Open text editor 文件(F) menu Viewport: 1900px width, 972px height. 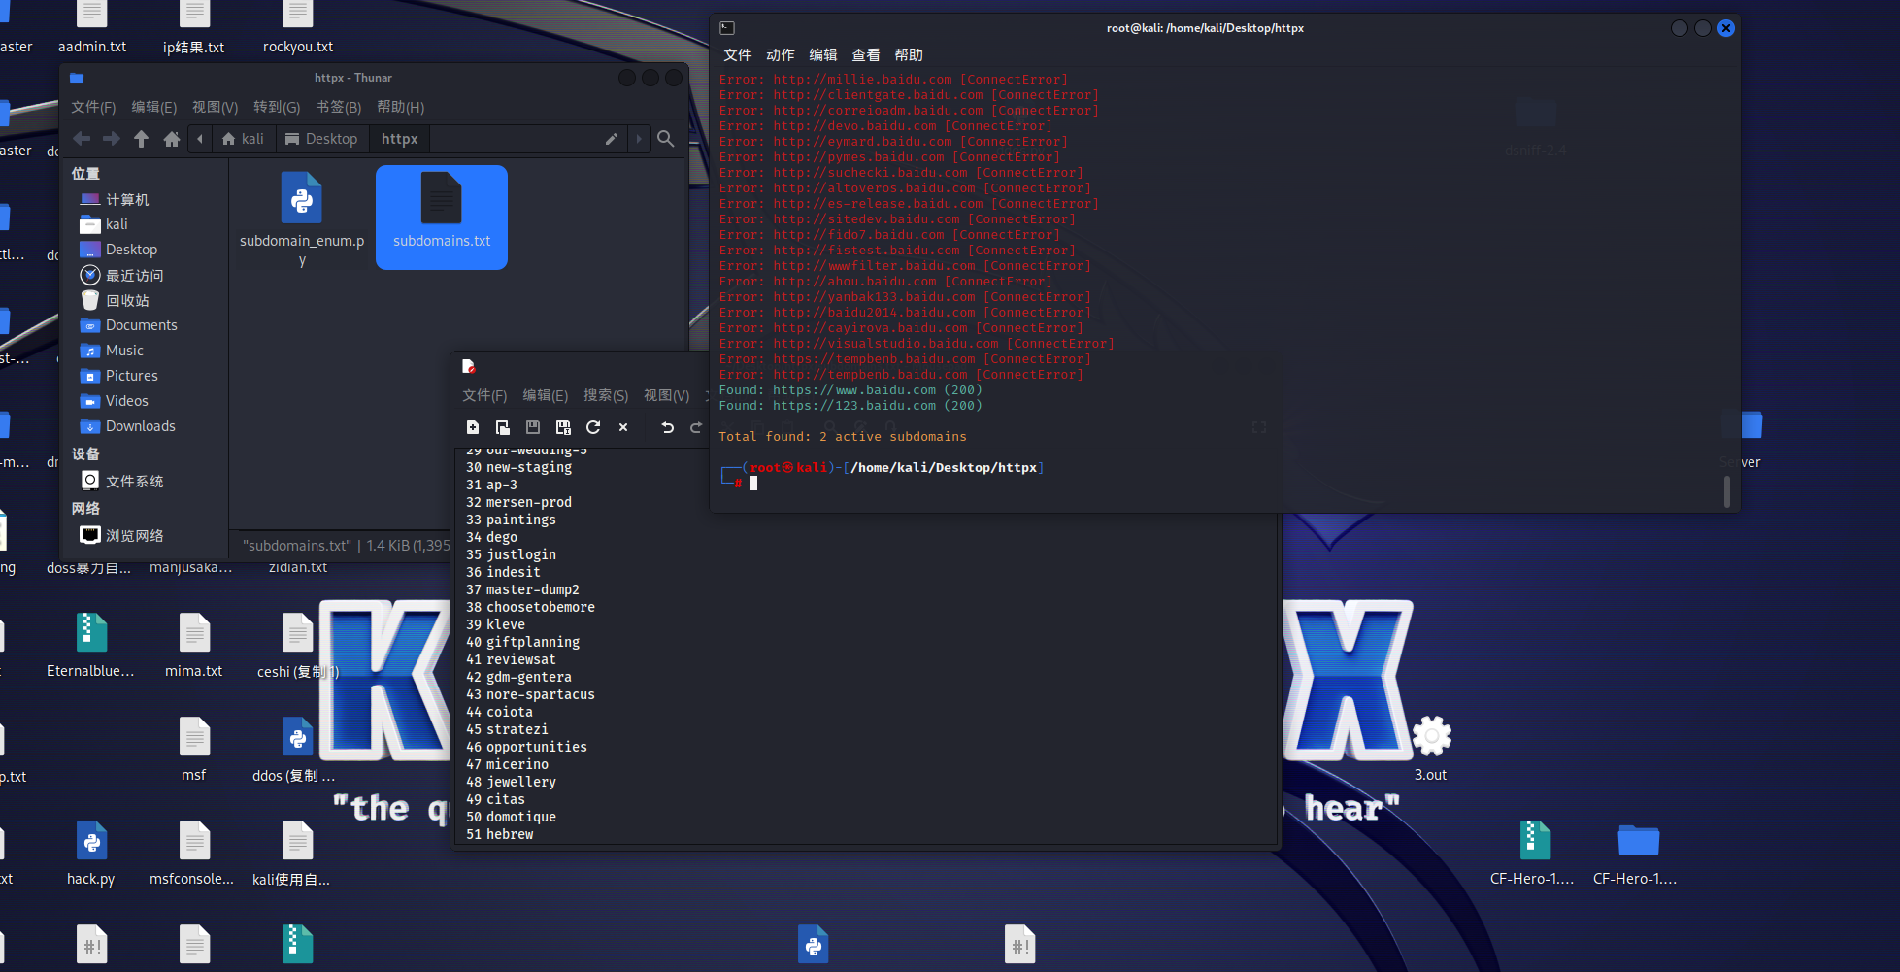pyautogui.click(x=484, y=395)
